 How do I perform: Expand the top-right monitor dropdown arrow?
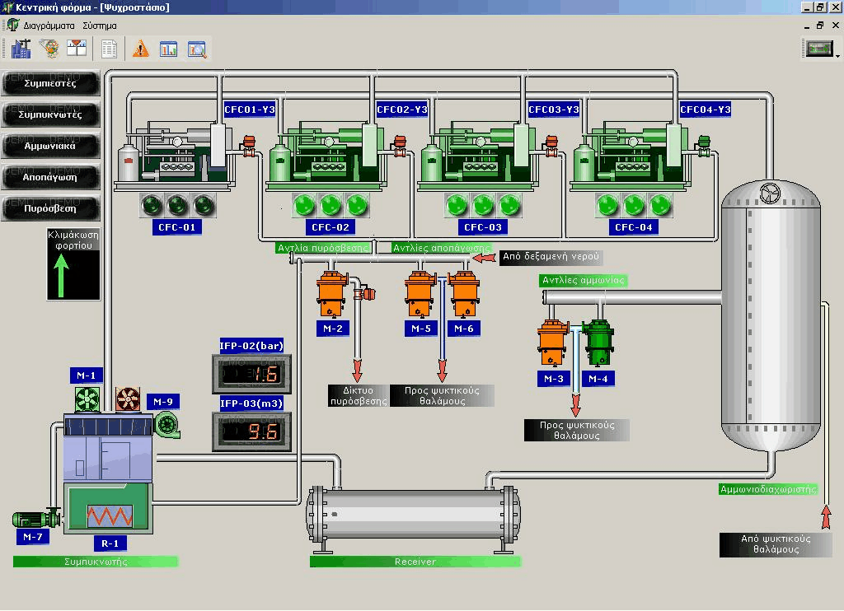837,56
